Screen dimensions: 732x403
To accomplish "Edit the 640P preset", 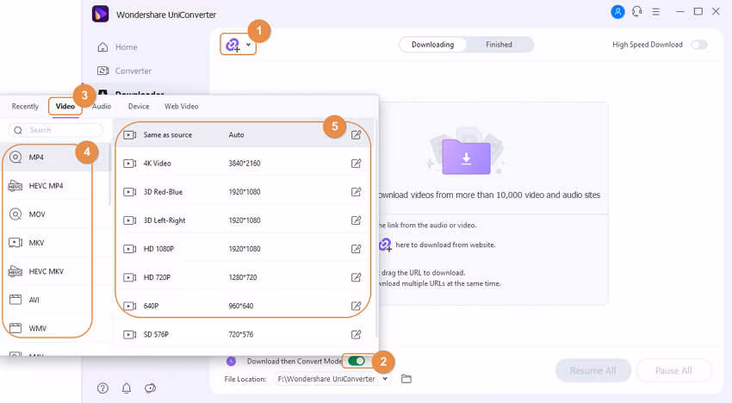I will coord(356,306).
